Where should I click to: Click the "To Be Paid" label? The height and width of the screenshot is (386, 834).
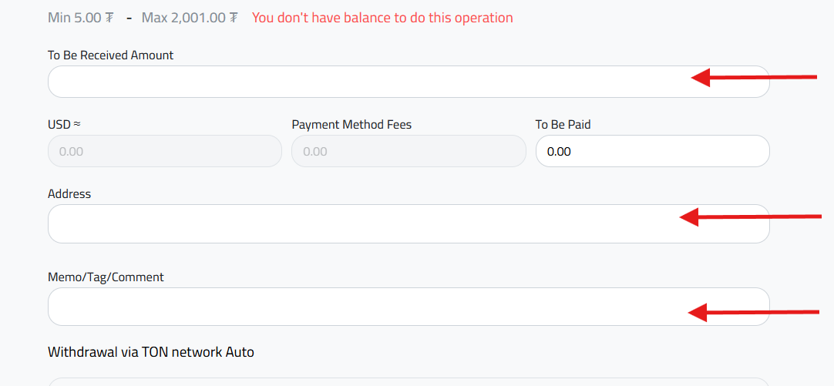pos(563,124)
